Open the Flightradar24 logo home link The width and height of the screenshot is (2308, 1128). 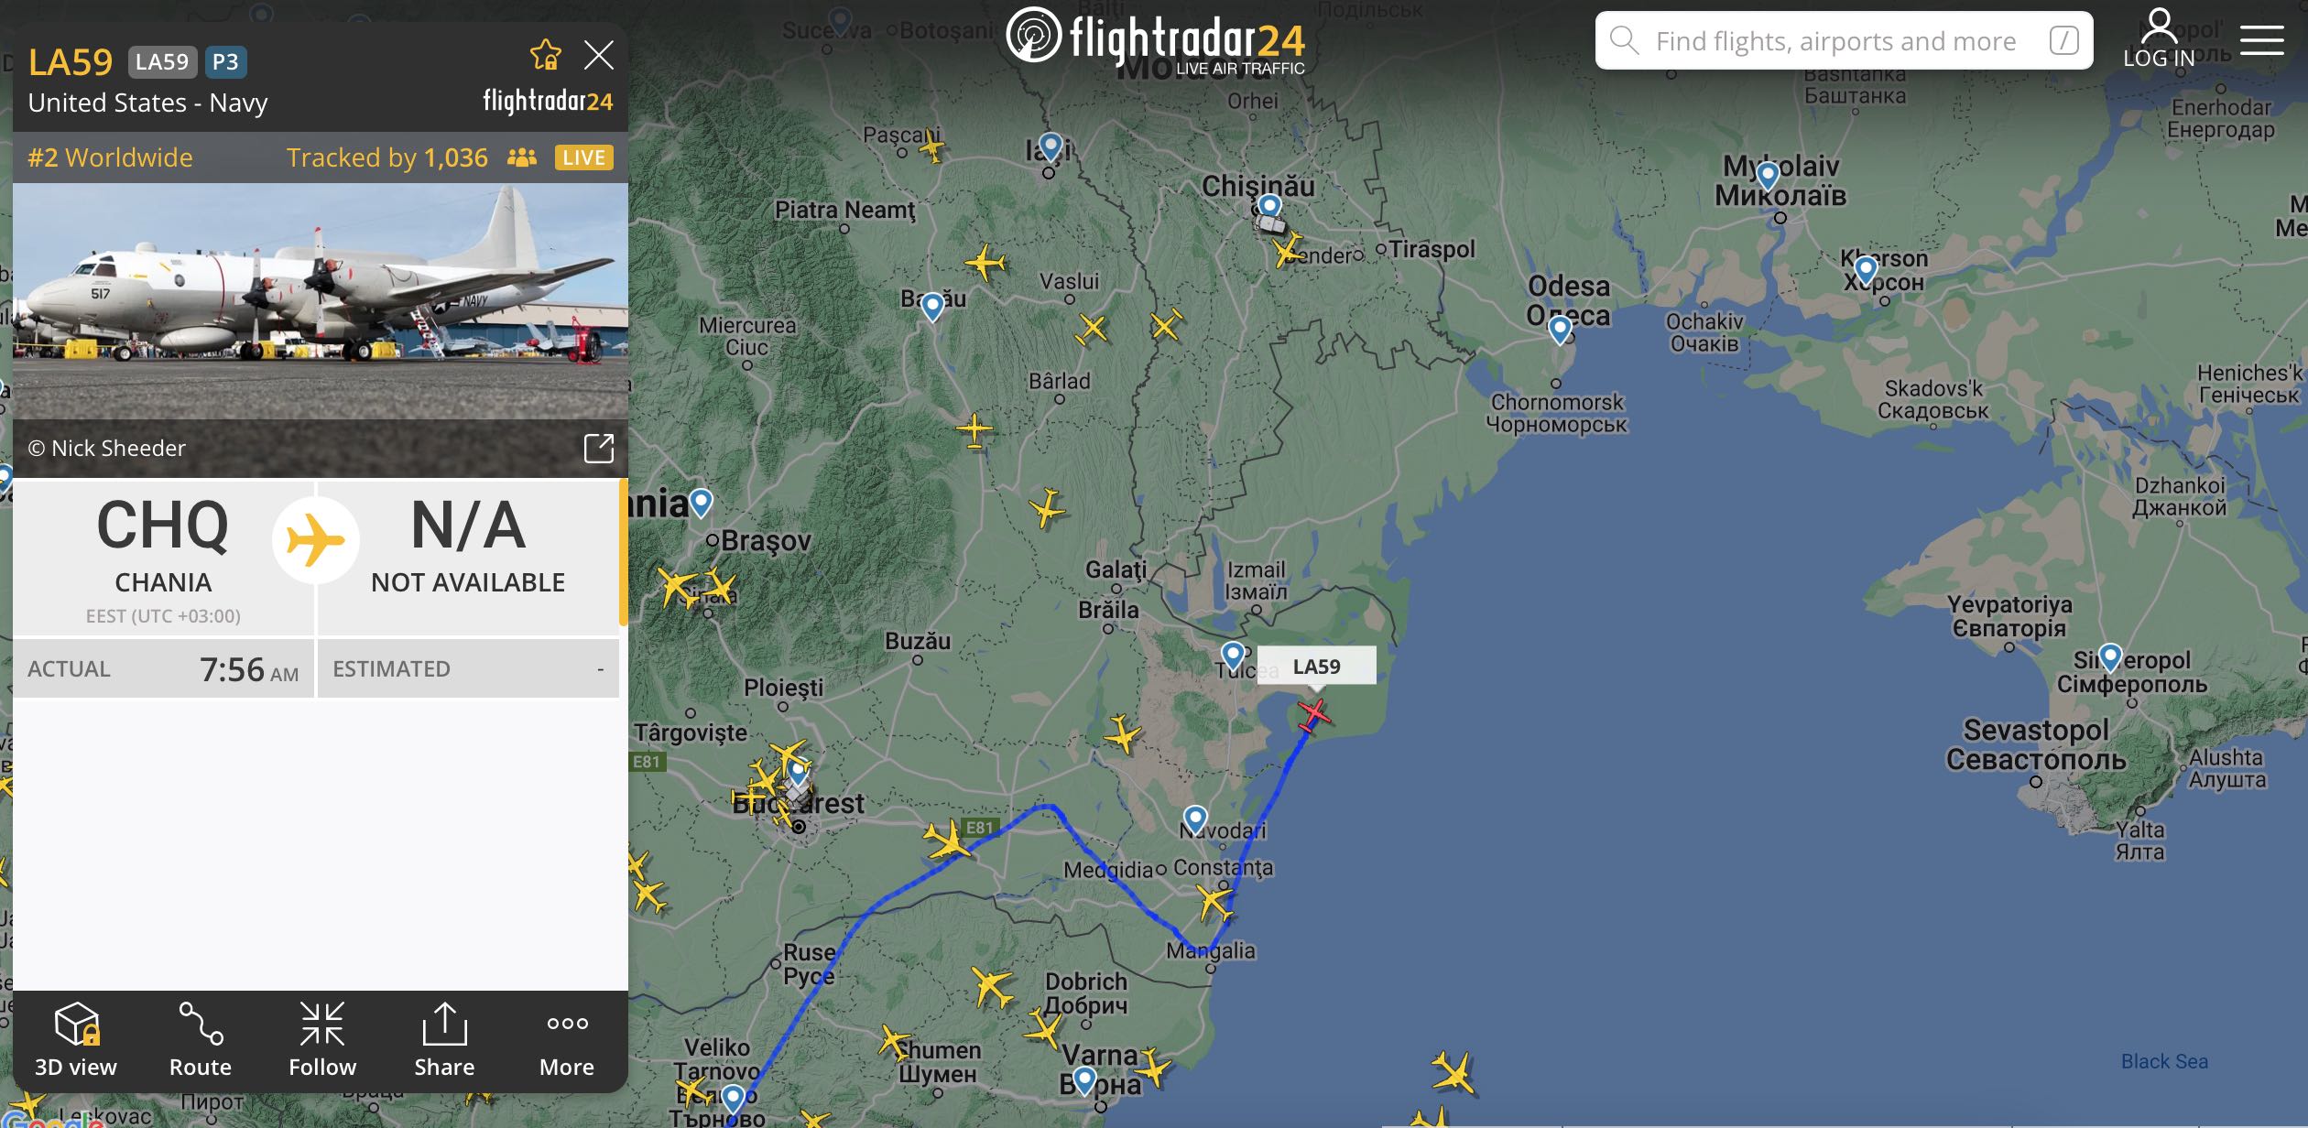coord(1156,39)
